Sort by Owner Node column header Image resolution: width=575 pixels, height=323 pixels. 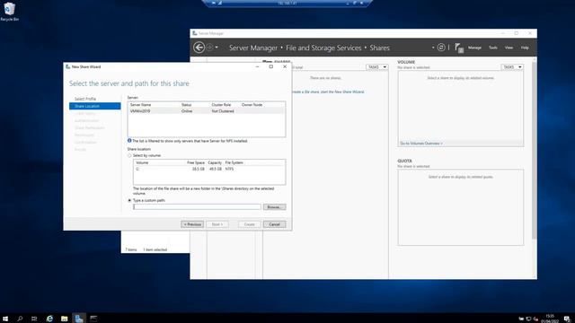pos(252,105)
